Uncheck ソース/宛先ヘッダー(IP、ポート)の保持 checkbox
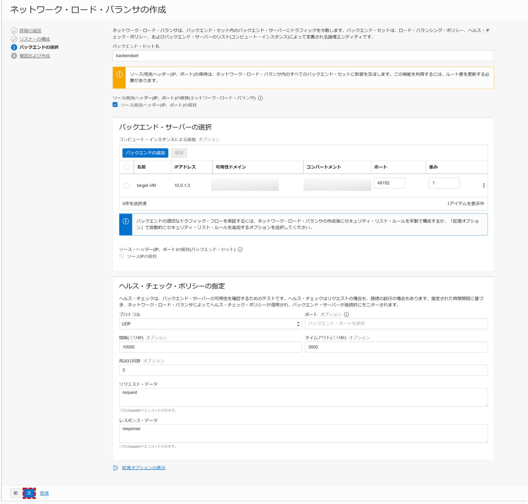528x504 pixels. (115, 105)
